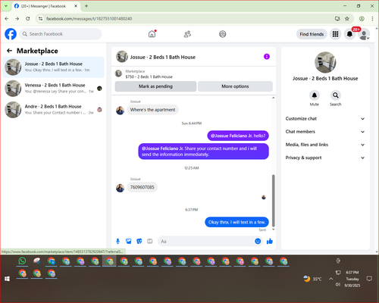Screen dimensions: 379x303
Task: Choose a GIF icon in composer
Action: [x=150, y=242]
